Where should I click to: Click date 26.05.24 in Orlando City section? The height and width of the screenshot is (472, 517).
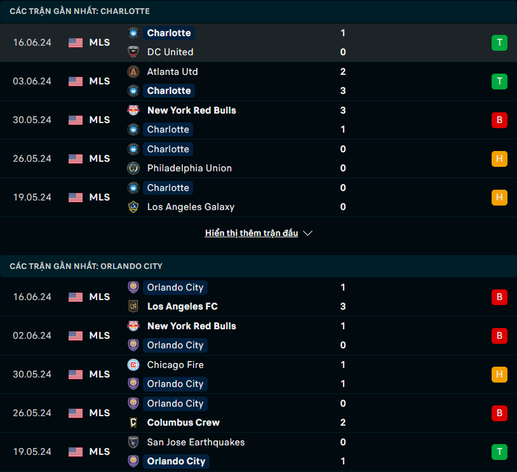point(32,413)
